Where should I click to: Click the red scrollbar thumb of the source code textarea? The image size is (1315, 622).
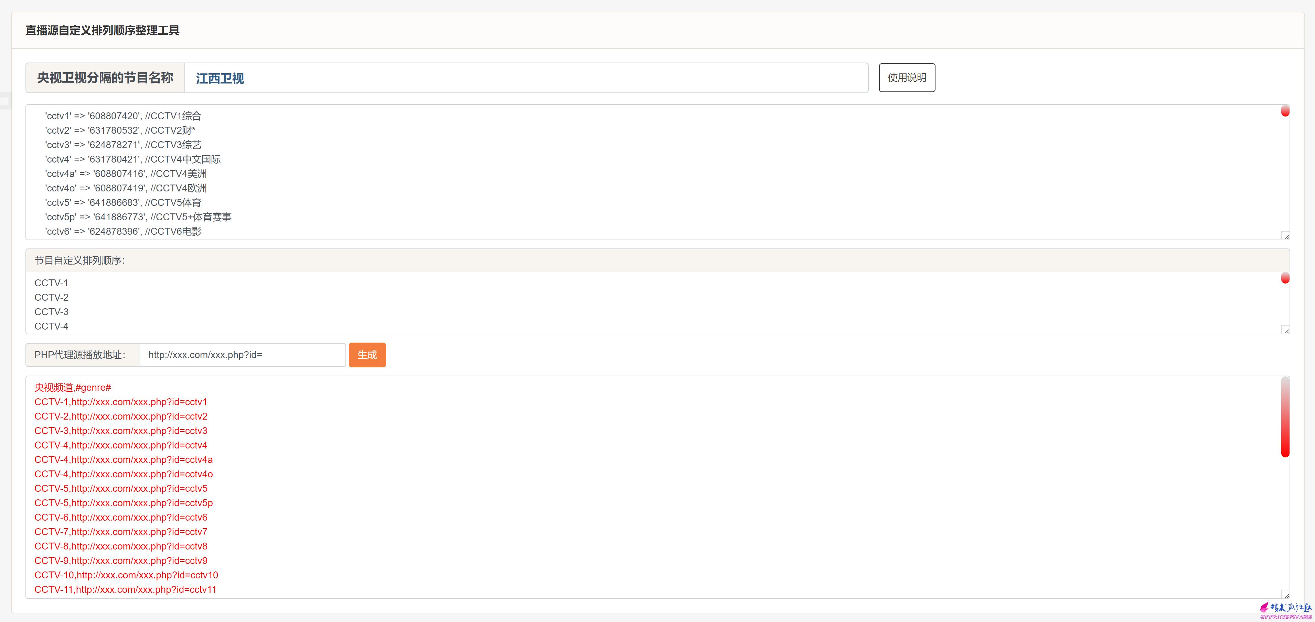1285,111
